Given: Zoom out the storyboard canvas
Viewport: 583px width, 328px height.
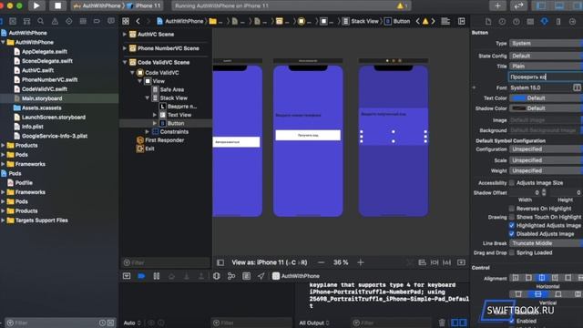Looking at the screenshot, I should tap(322, 262).
